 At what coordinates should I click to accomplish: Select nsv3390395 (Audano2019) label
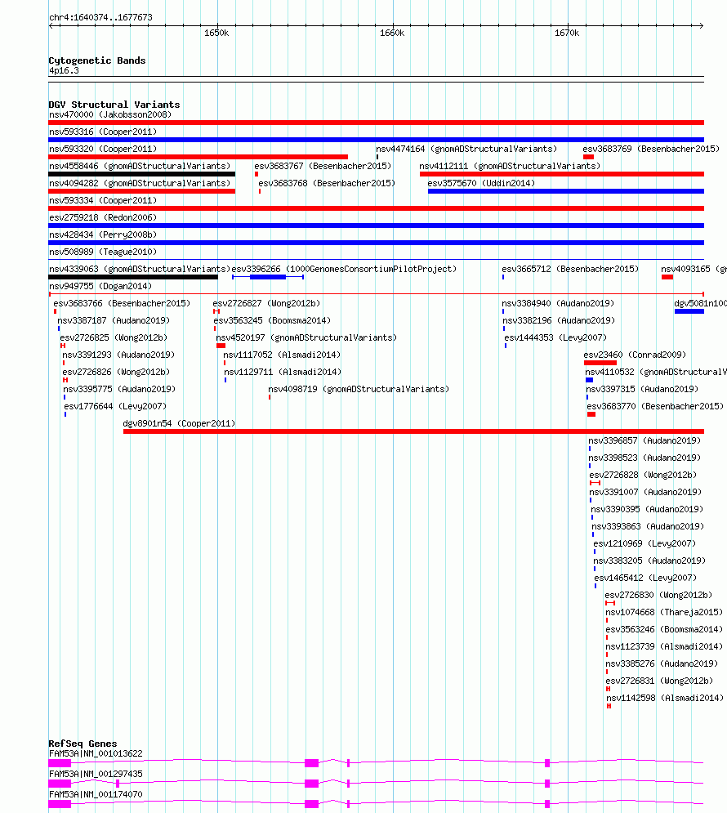coord(647,508)
